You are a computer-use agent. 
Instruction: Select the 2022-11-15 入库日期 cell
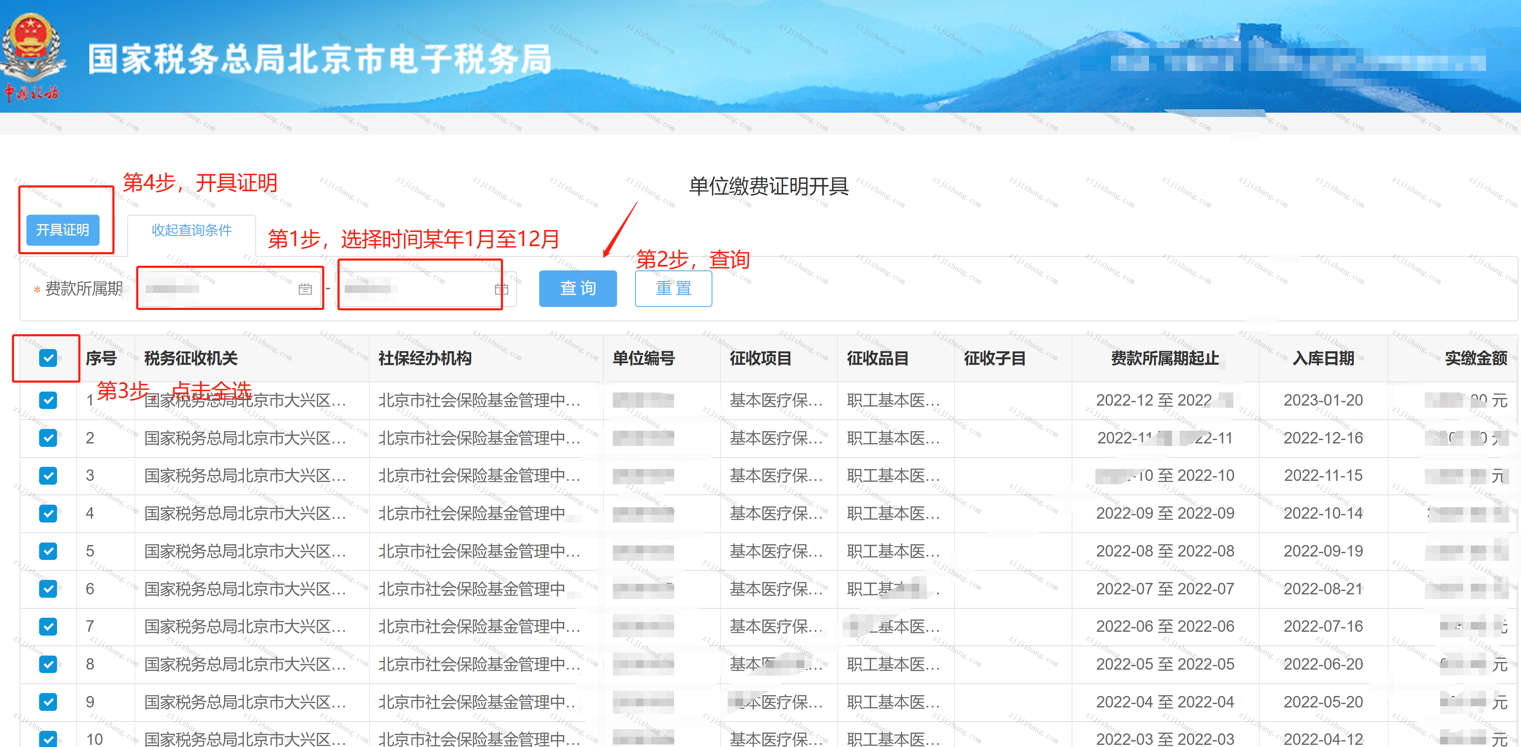(1323, 476)
